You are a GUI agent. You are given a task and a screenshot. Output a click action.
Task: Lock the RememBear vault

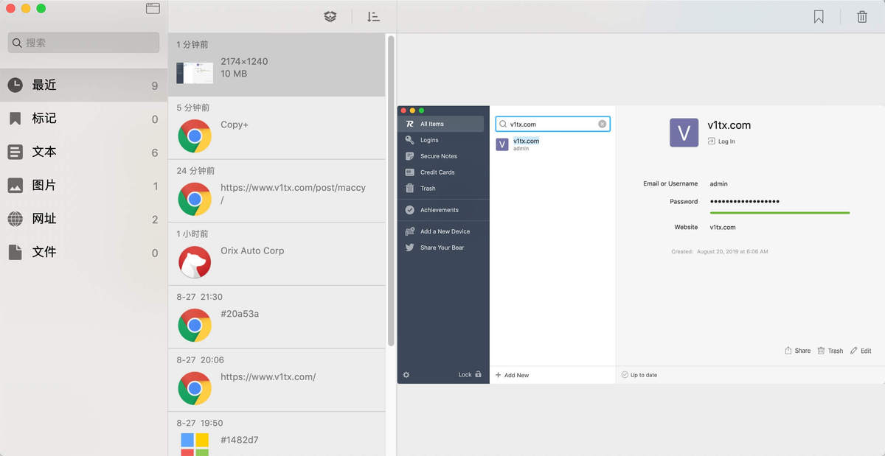click(x=470, y=375)
